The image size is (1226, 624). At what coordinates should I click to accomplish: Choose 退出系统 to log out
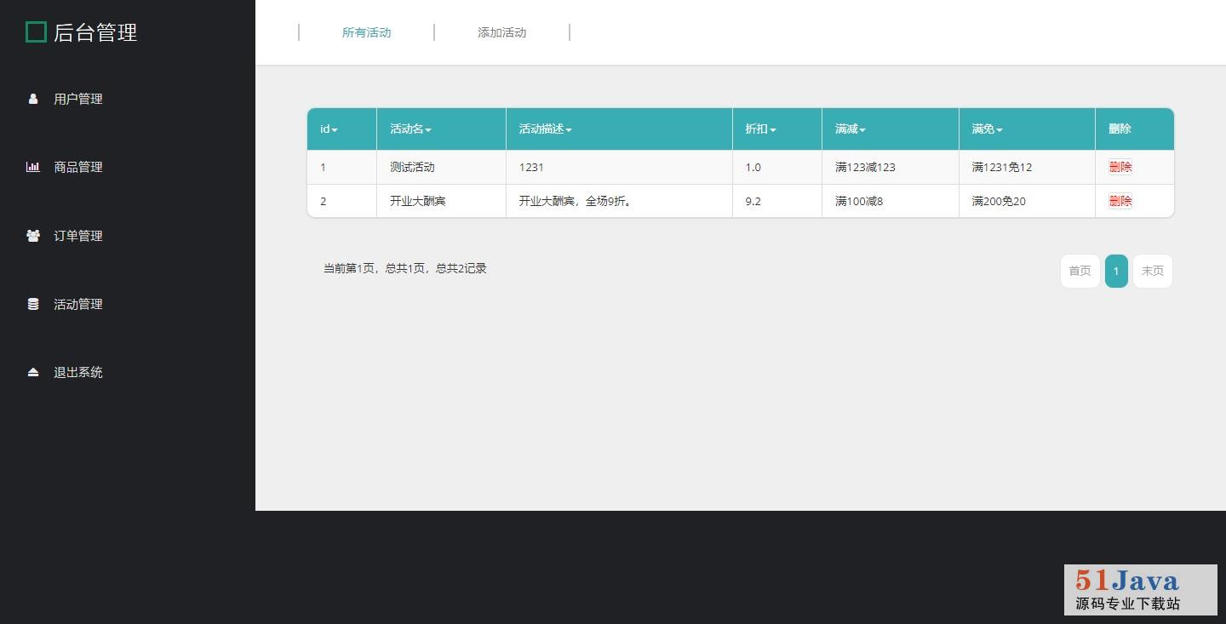tap(78, 372)
